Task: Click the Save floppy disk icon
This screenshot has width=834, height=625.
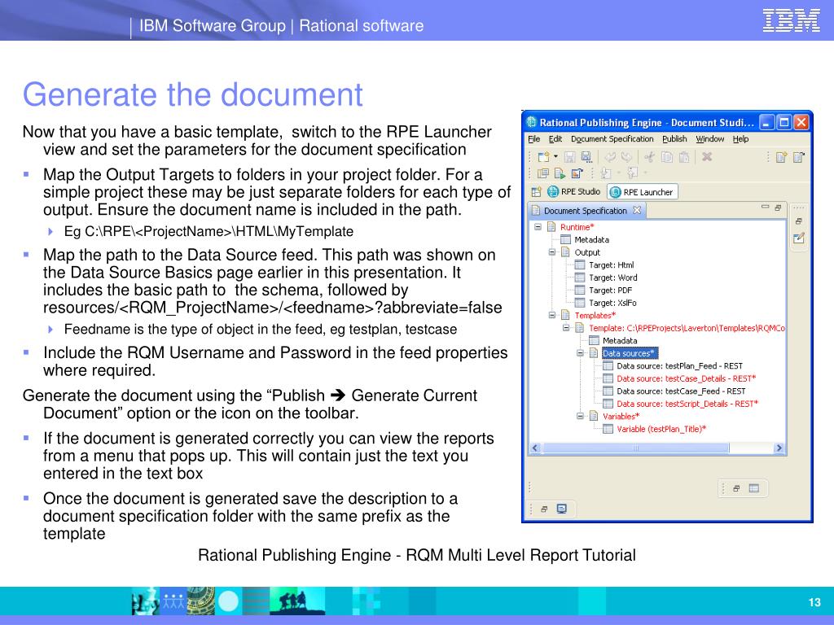Action: click(569, 157)
